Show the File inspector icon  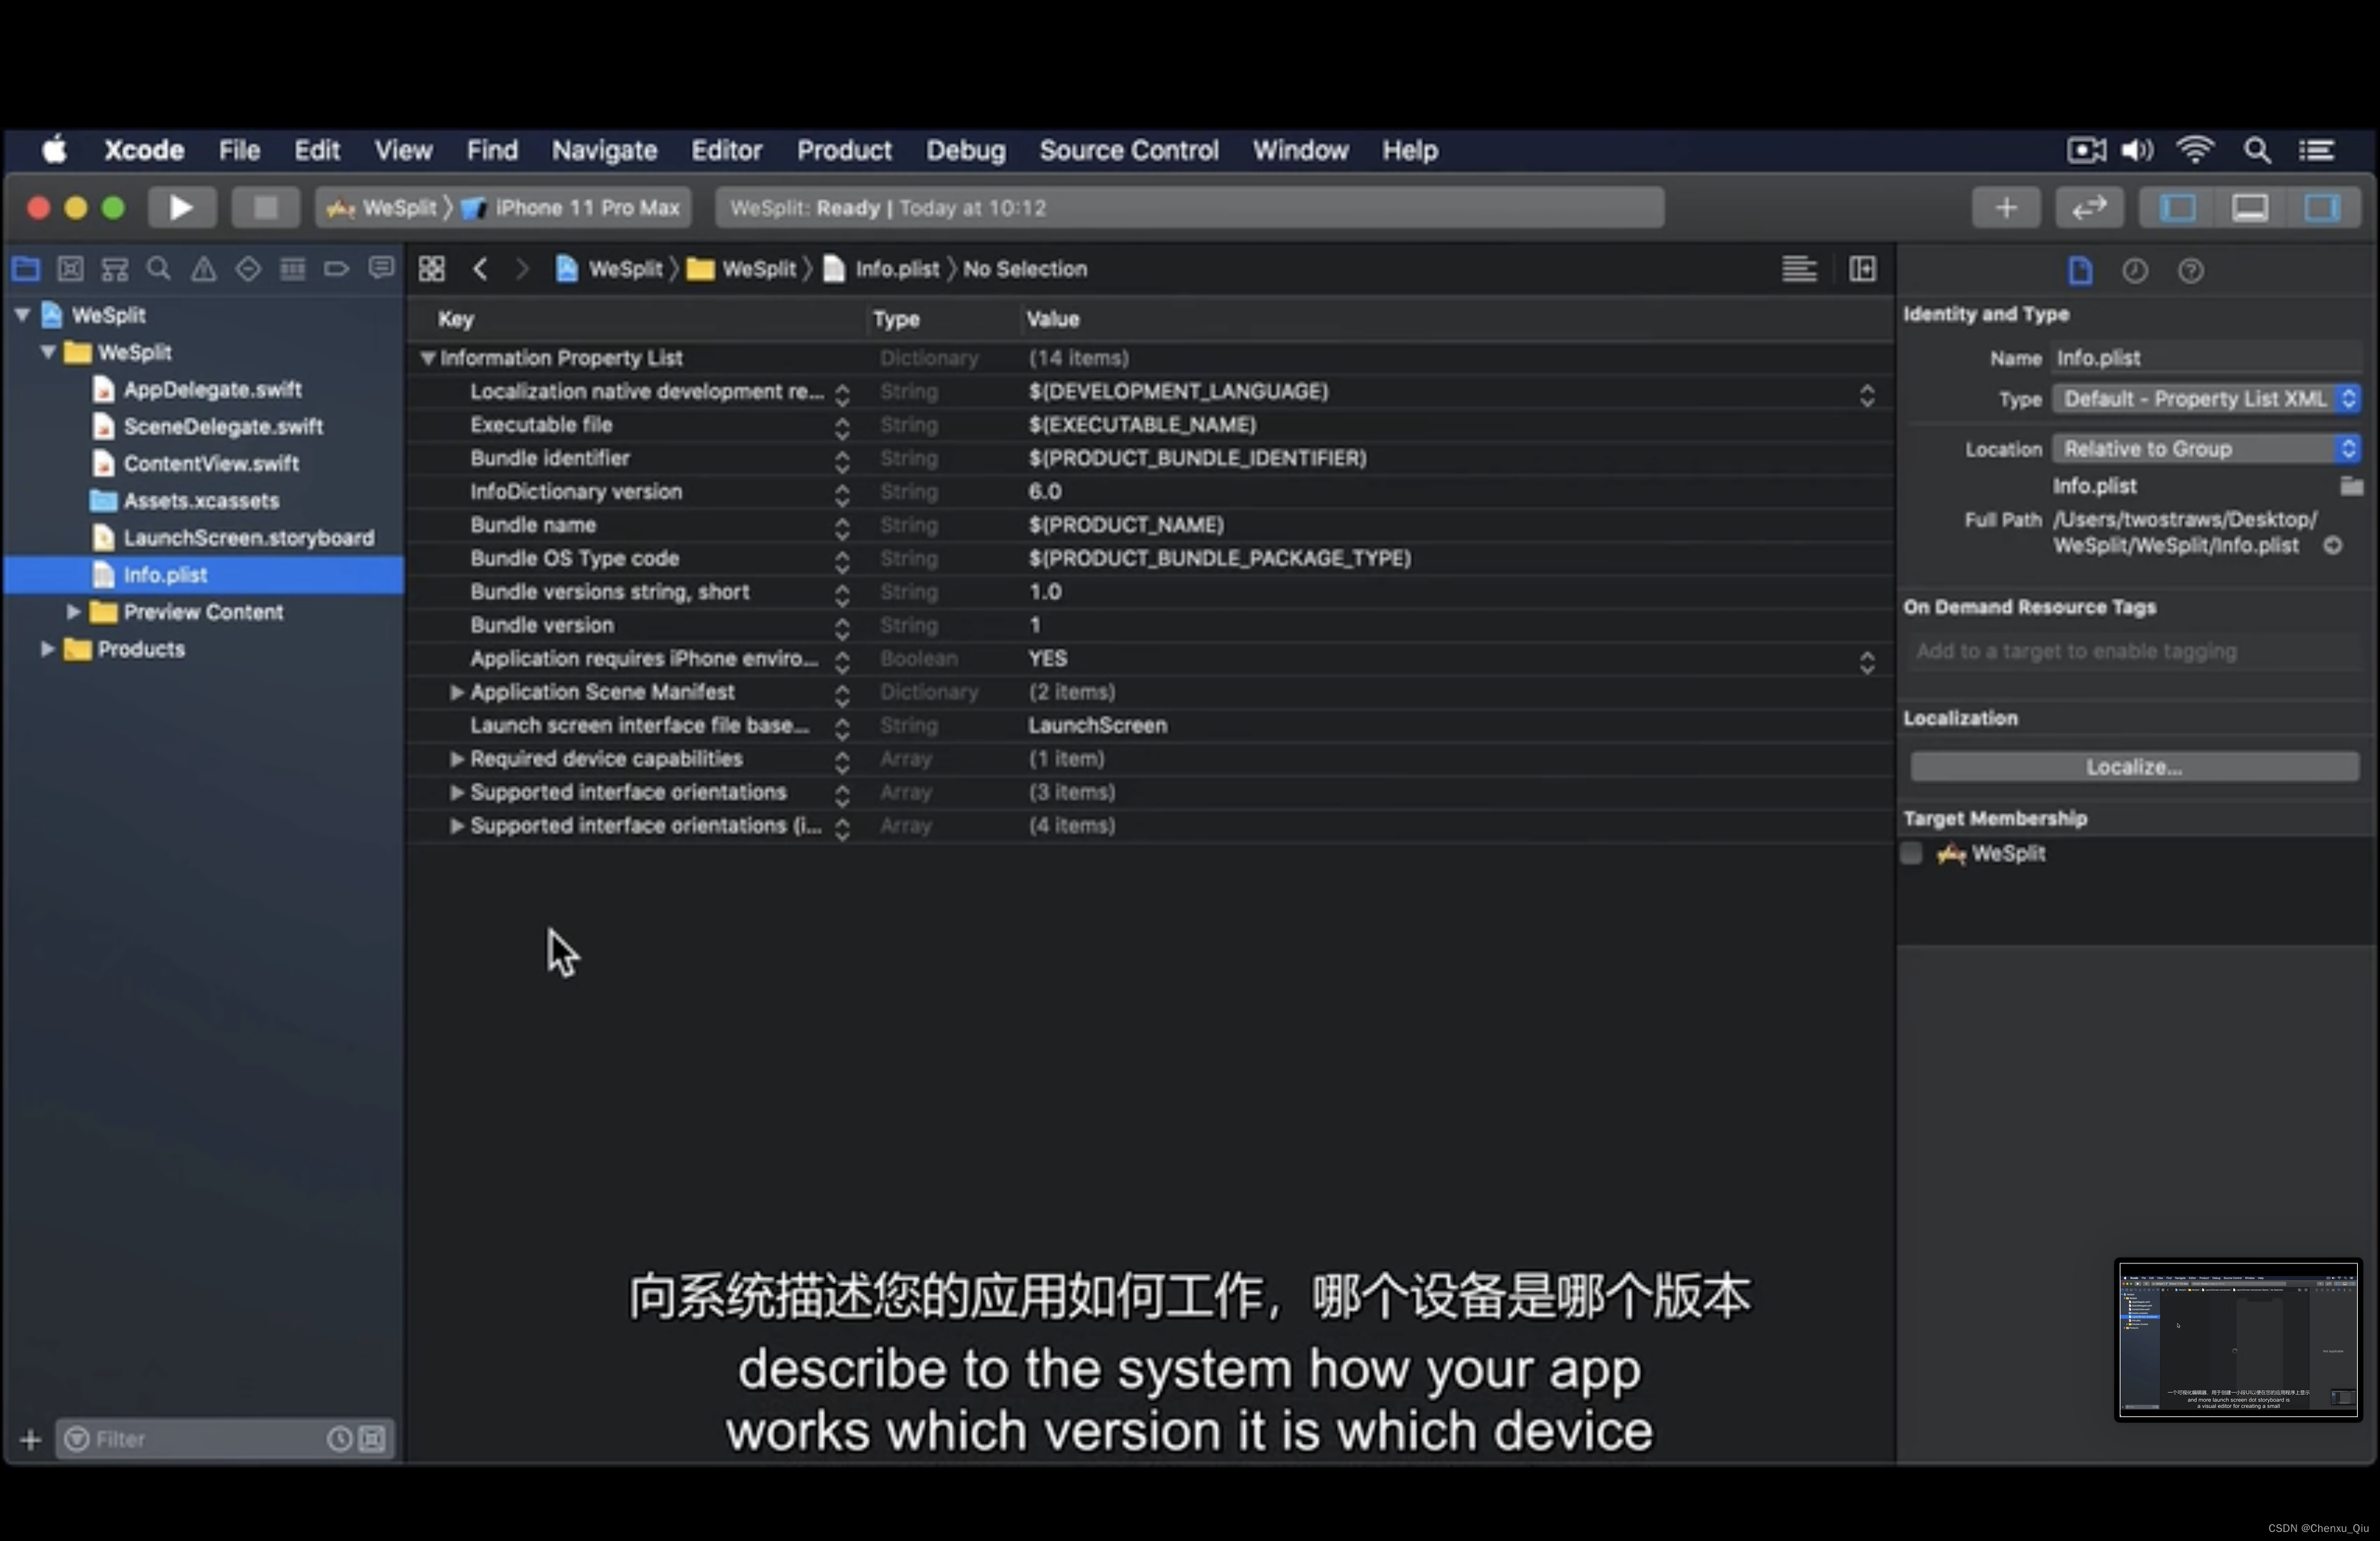point(2080,270)
